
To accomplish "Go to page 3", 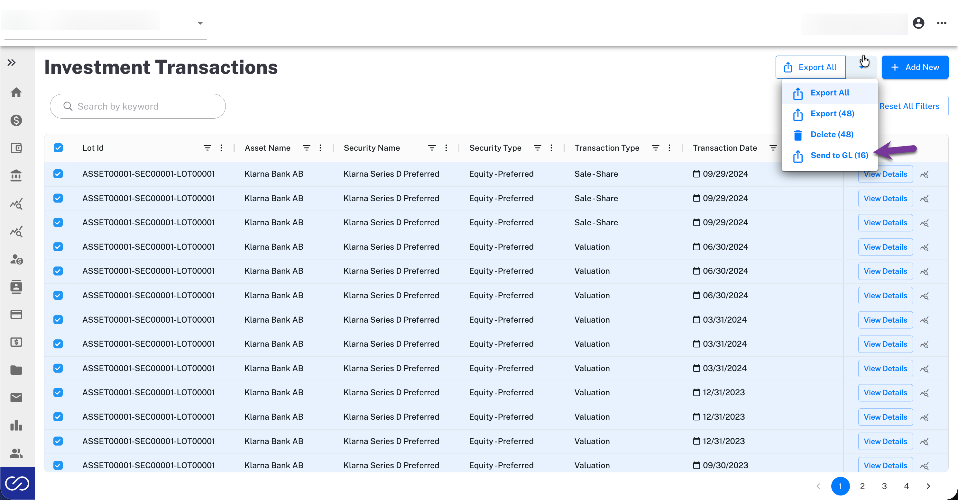I will [884, 486].
